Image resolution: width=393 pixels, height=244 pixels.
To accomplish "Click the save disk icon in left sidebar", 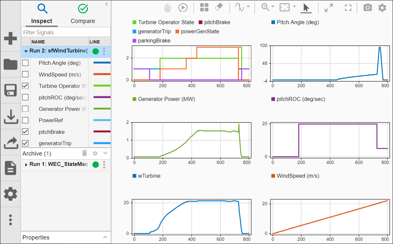I will pos(10,90).
